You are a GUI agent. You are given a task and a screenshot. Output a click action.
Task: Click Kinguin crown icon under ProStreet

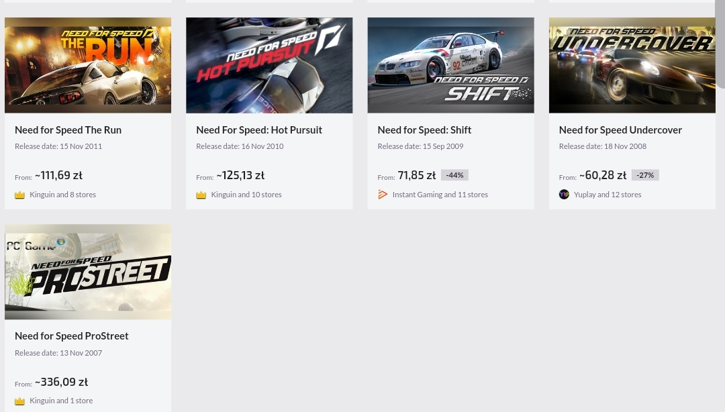[19, 401]
